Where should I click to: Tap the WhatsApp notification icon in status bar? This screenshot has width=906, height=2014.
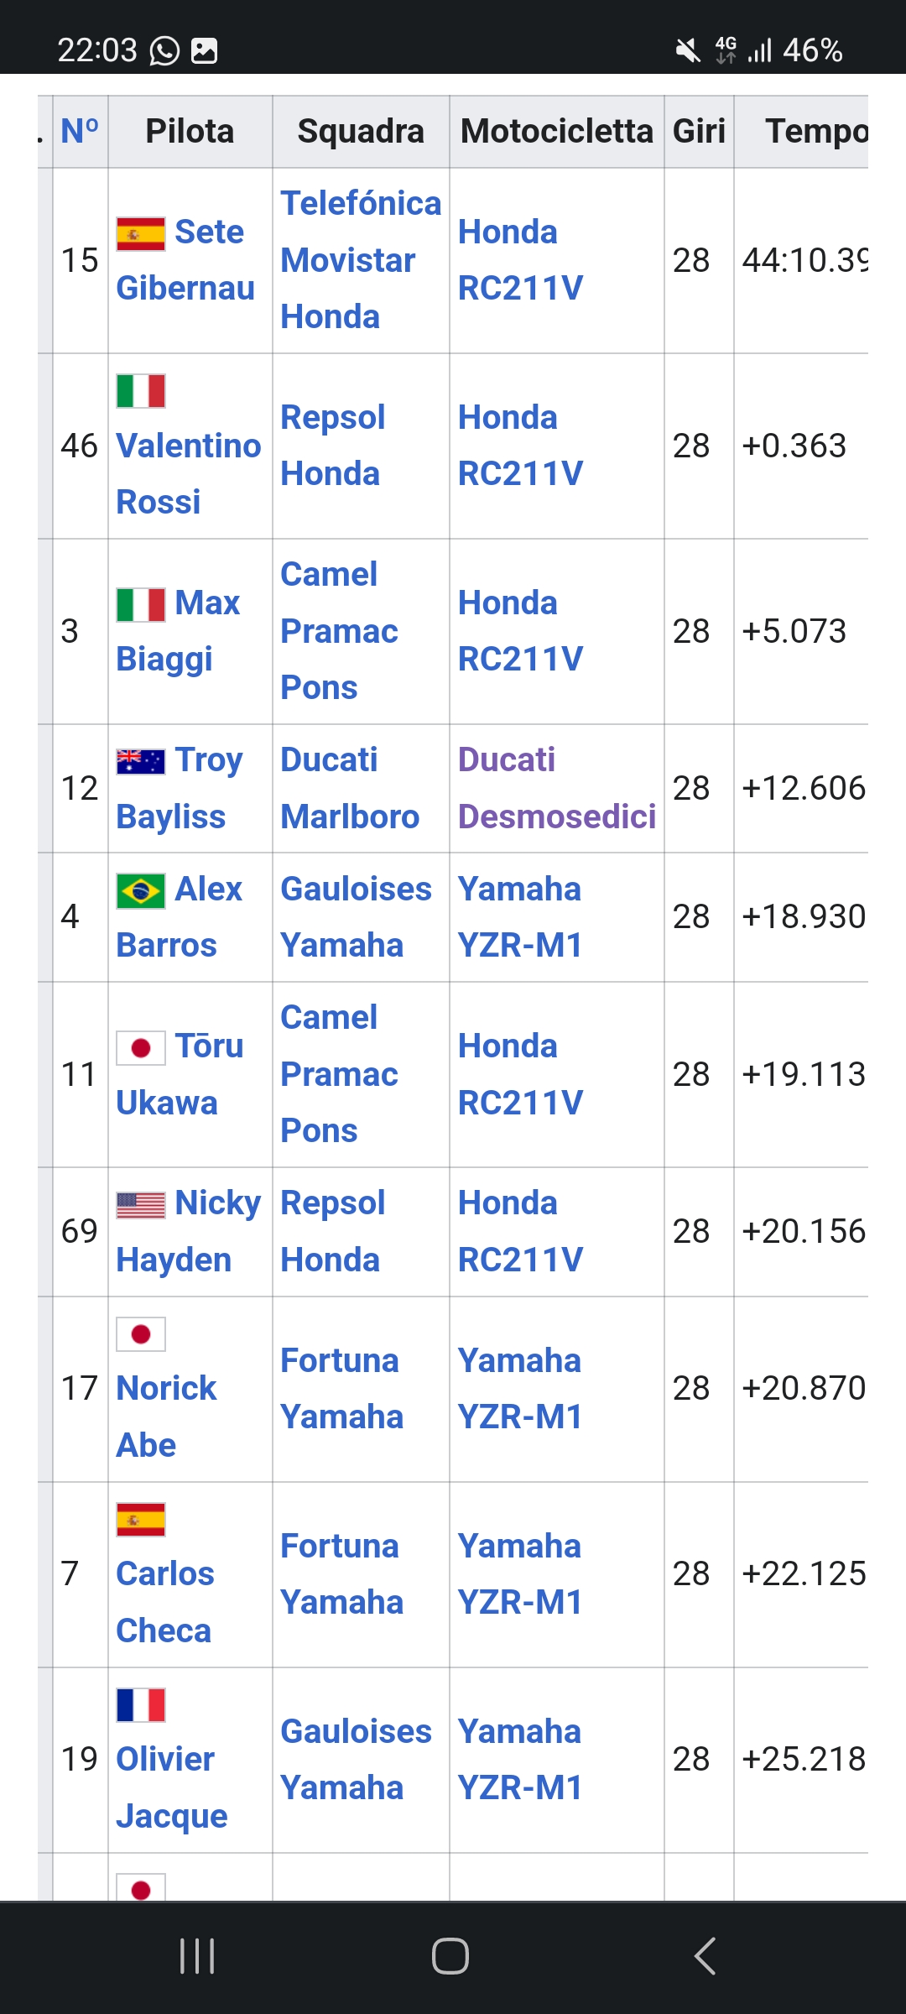[164, 51]
